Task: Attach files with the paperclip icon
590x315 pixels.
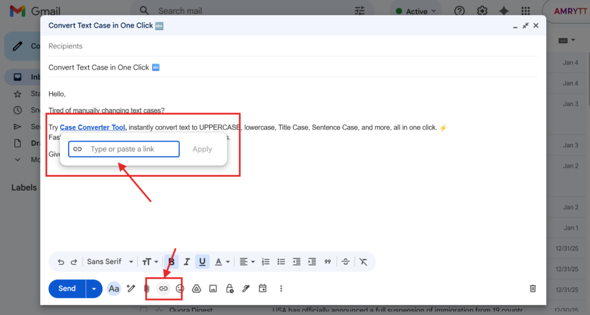Action: coord(147,289)
